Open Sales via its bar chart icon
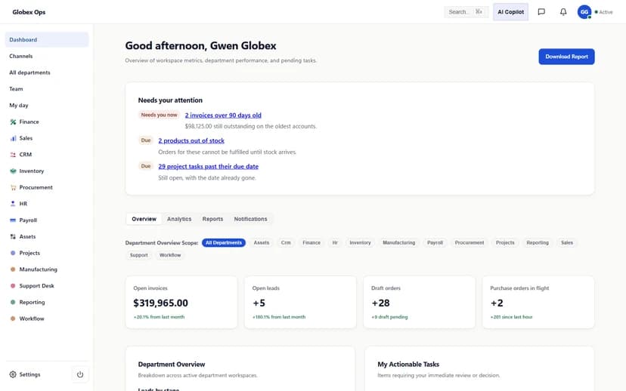The height and width of the screenshot is (391, 626). pyautogui.click(x=13, y=138)
